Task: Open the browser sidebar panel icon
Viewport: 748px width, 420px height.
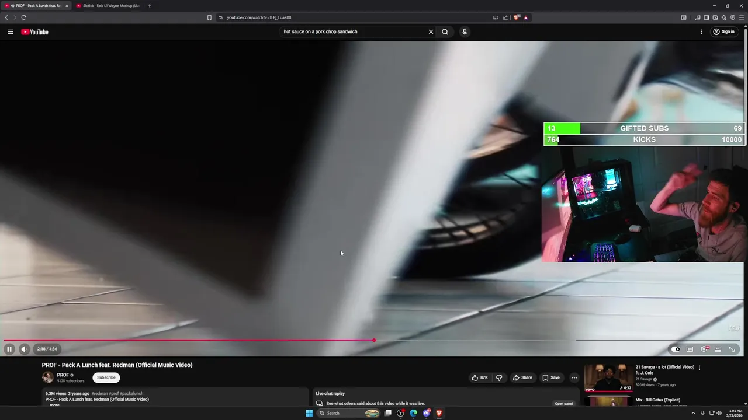Action: coord(706,17)
